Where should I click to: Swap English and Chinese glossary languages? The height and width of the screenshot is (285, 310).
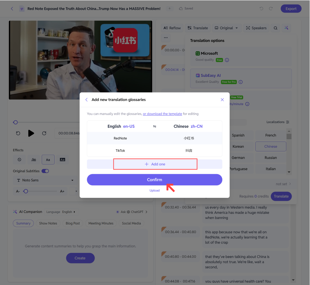coord(155,126)
